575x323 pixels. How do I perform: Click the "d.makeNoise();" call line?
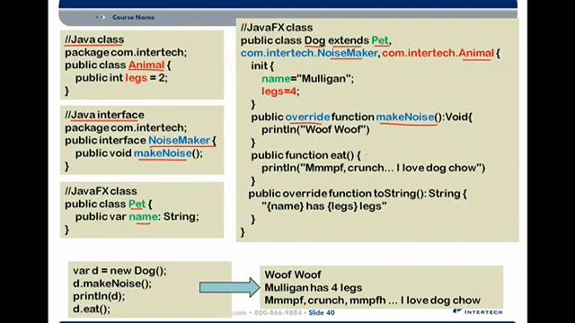tap(112, 284)
